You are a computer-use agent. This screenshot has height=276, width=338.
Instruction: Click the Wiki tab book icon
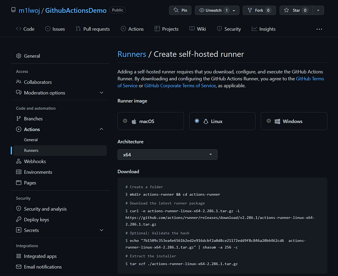[x=192, y=29]
